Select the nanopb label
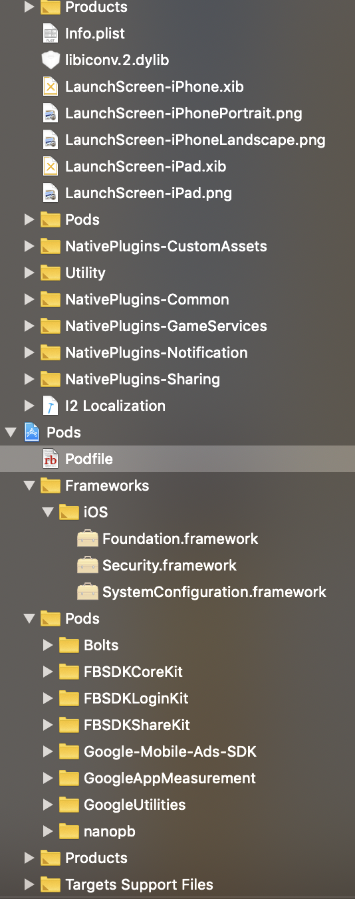Image resolution: width=355 pixels, height=899 pixels. 110,831
